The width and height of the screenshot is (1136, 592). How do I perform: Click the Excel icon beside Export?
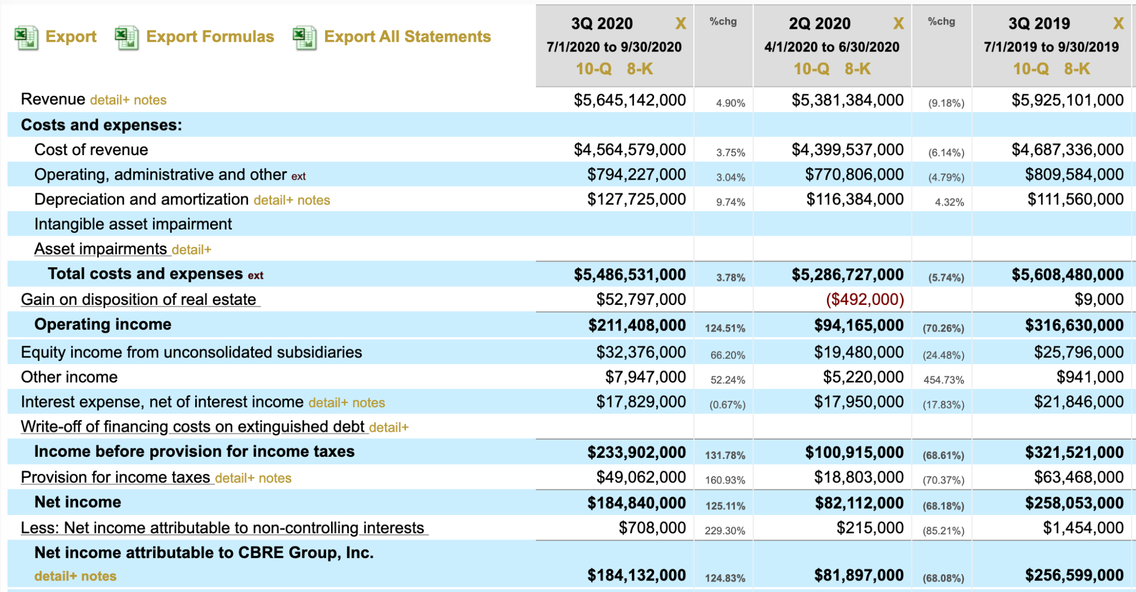(x=26, y=38)
